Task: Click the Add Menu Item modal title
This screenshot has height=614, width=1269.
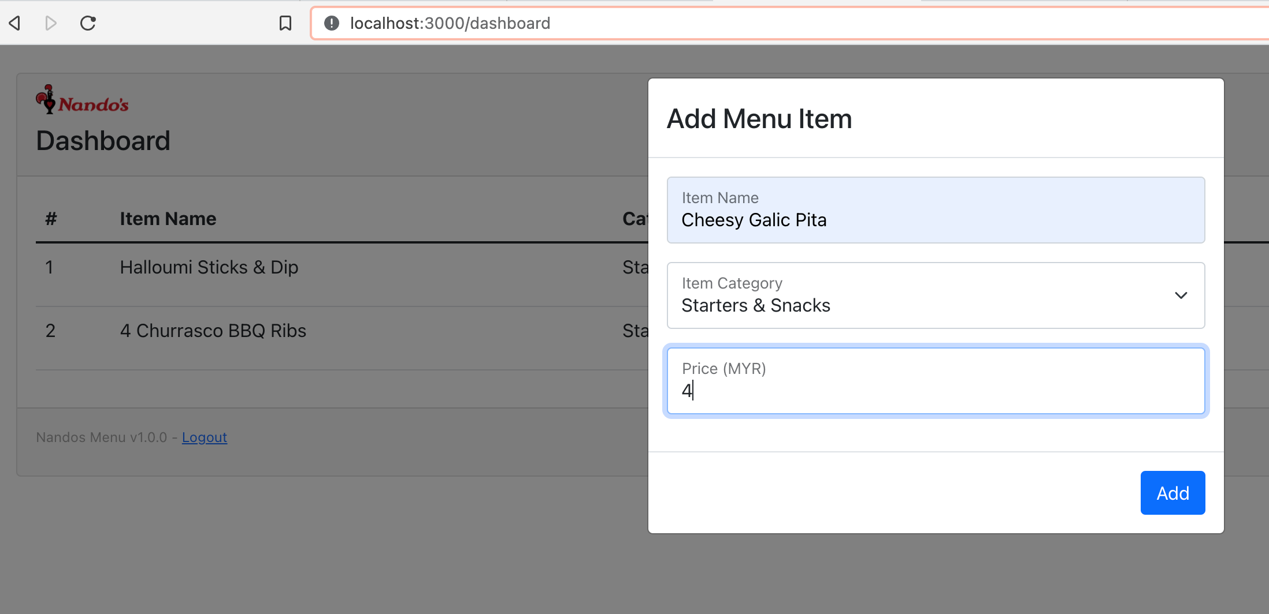Action: point(759,119)
